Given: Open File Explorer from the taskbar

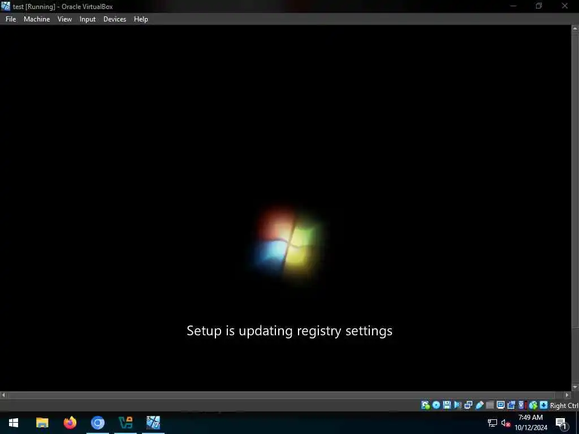Looking at the screenshot, I should pyautogui.click(x=42, y=423).
